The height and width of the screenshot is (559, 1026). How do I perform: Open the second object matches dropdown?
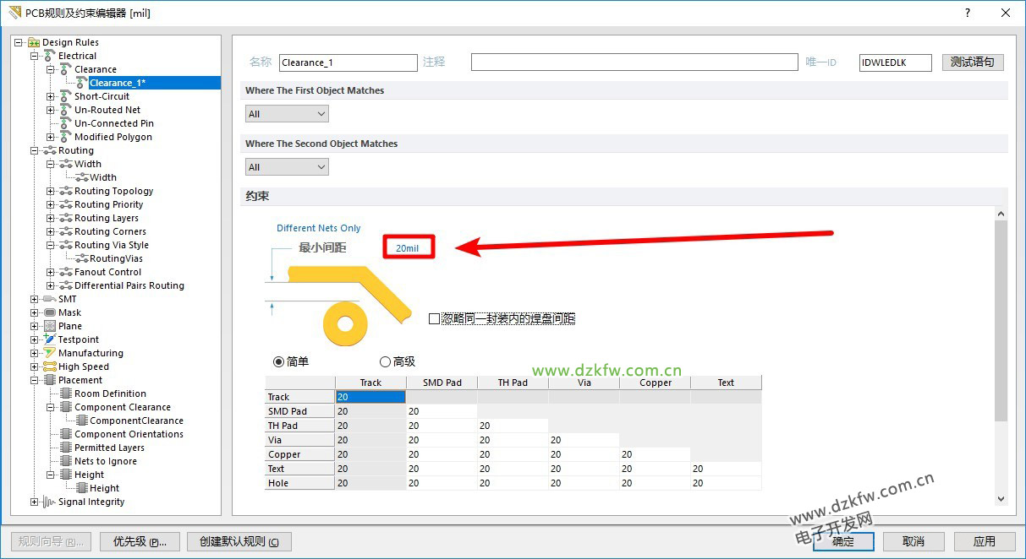(x=287, y=167)
